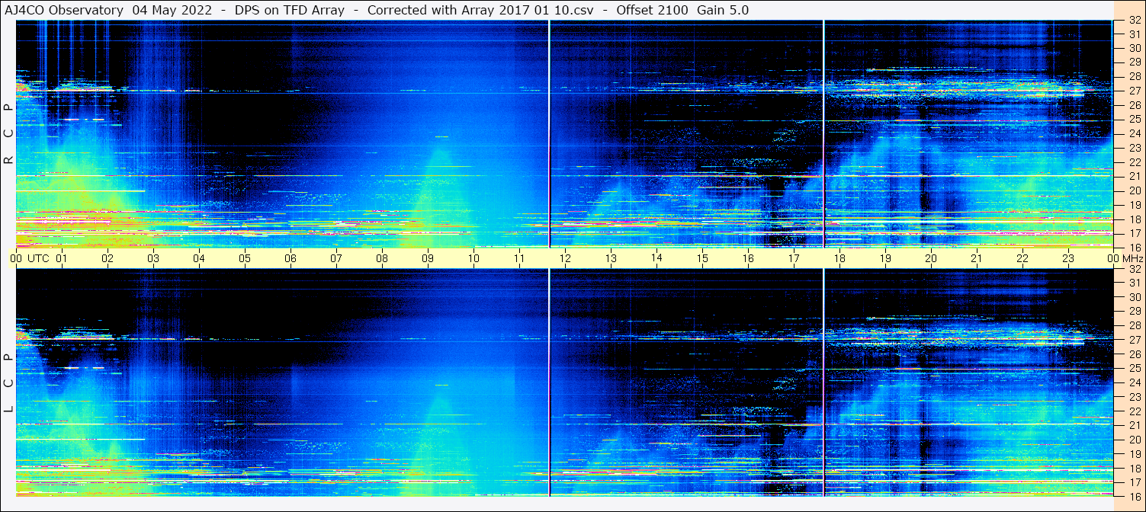Click "32" MHz label on RCP frequency scale

[x=1134, y=21]
